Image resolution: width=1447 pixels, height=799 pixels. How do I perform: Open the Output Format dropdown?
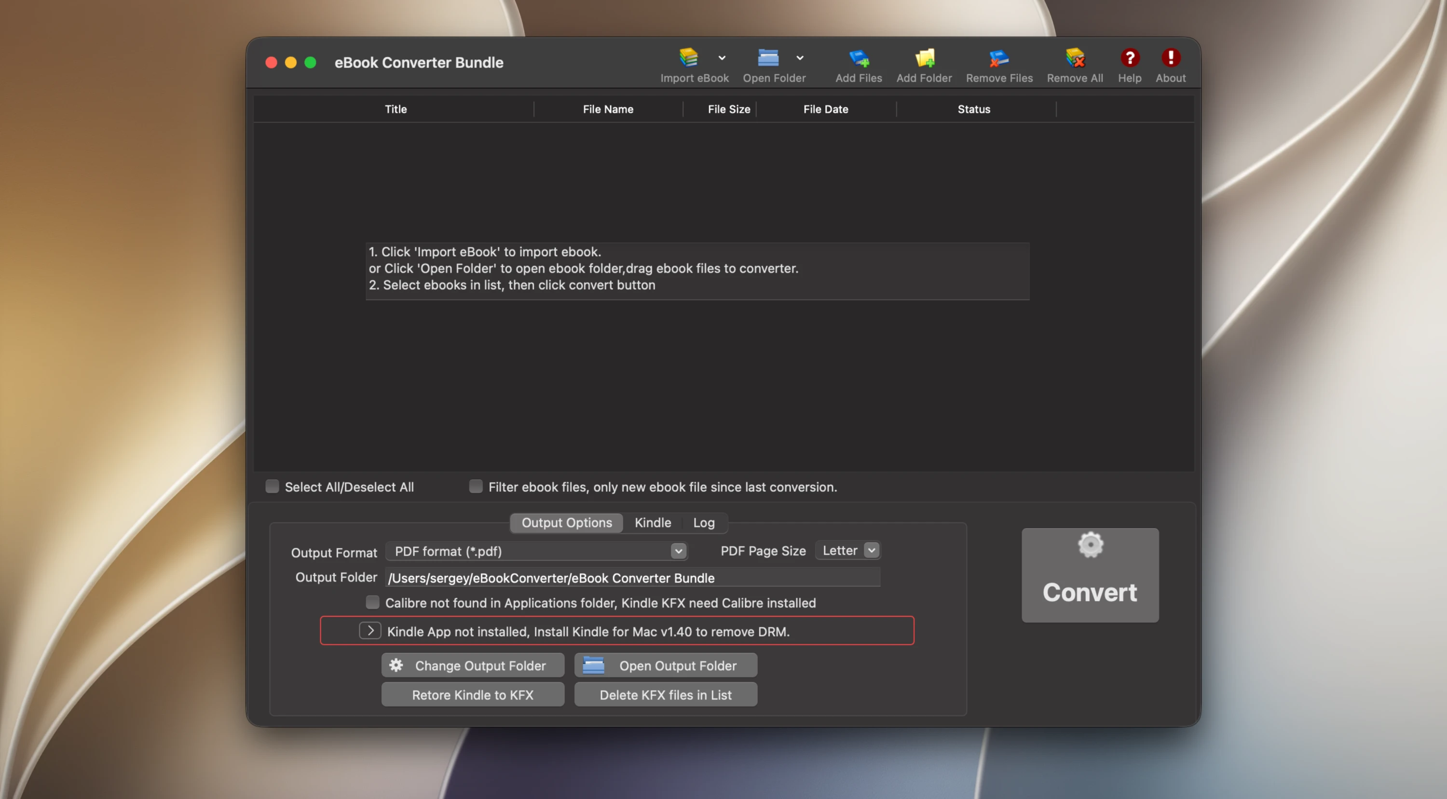point(536,551)
